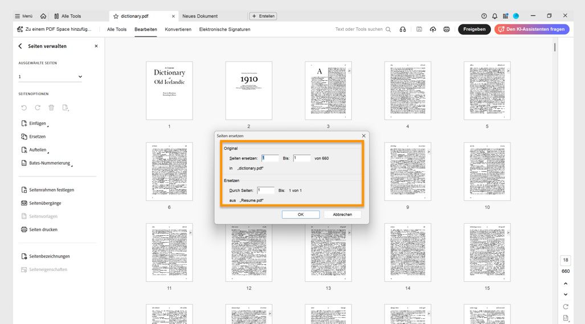This screenshot has width=585, height=324.
Task: Click Seiten drucken in sidebar
Action: 39,229
